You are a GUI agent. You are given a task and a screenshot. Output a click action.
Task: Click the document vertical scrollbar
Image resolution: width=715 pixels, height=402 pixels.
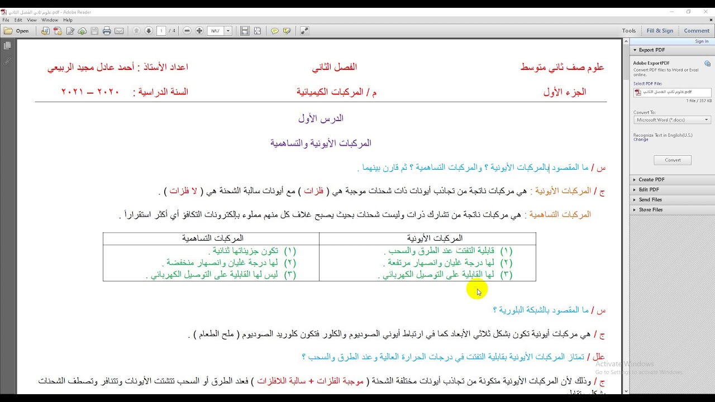(x=626, y=217)
